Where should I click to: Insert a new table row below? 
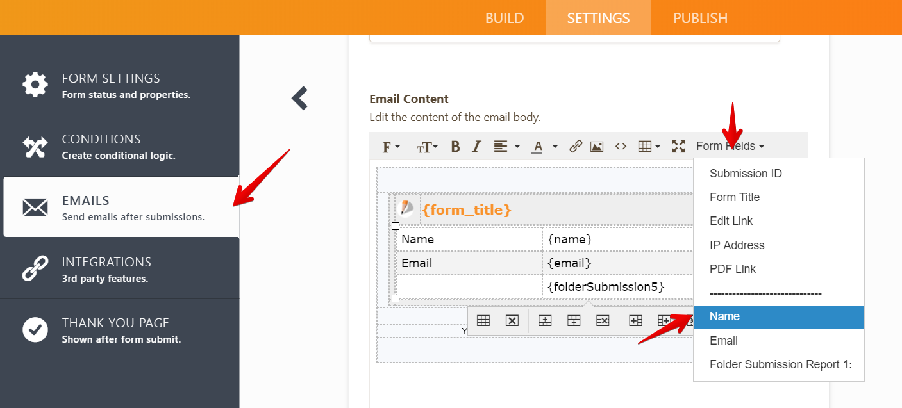(573, 320)
